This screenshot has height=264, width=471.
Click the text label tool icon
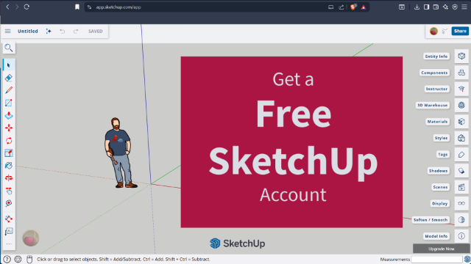(x=9, y=232)
